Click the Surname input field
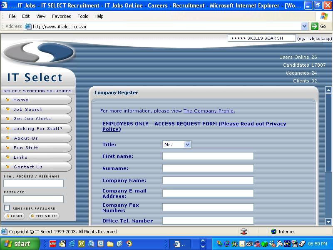The image size is (333, 250). (208, 168)
